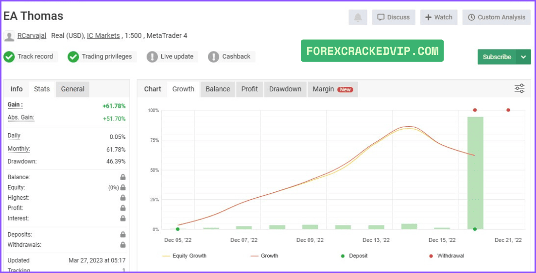
Task: Click the notification bell icon
Action: [x=358, y=17]
